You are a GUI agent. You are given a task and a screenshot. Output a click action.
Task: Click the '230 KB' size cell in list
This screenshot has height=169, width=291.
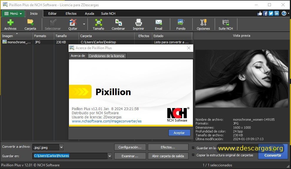[61, 42]
